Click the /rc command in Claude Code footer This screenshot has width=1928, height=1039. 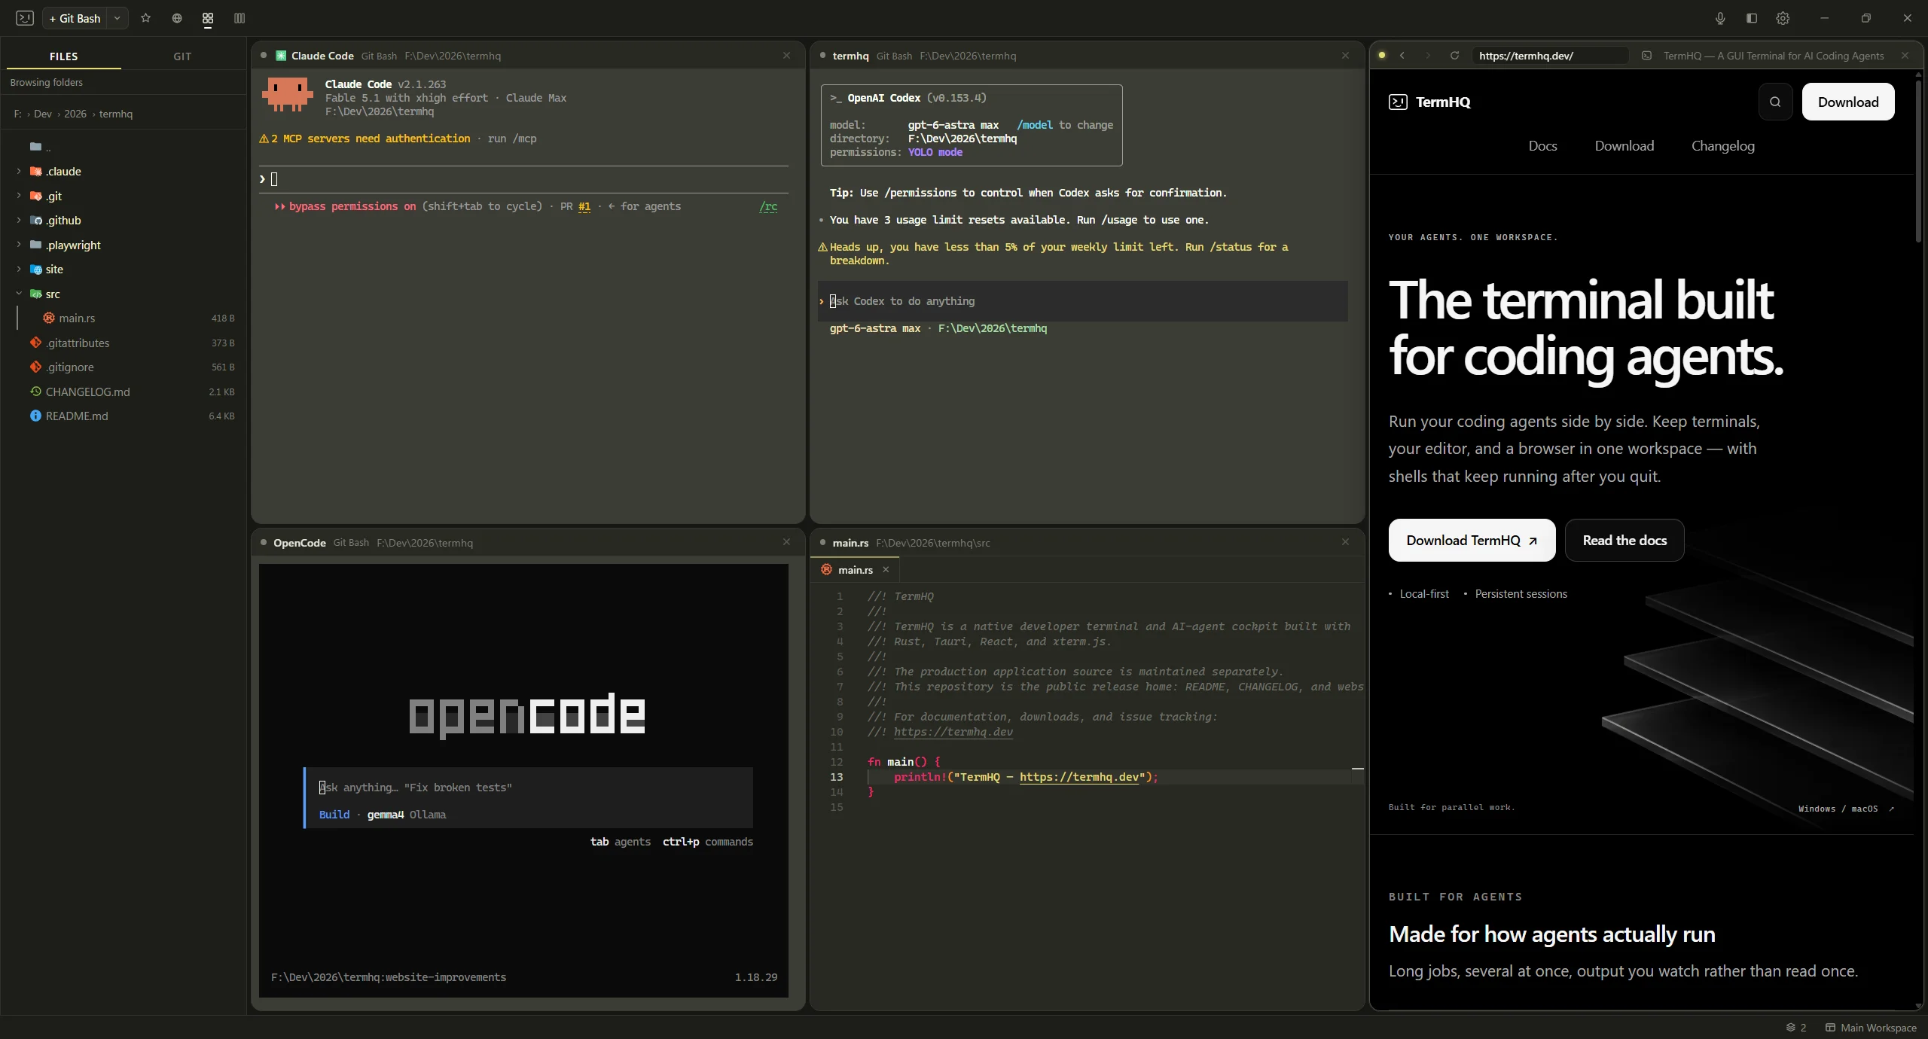click(x=768, y=206)
